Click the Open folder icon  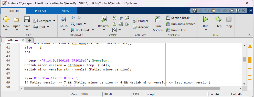click(16, 20)
